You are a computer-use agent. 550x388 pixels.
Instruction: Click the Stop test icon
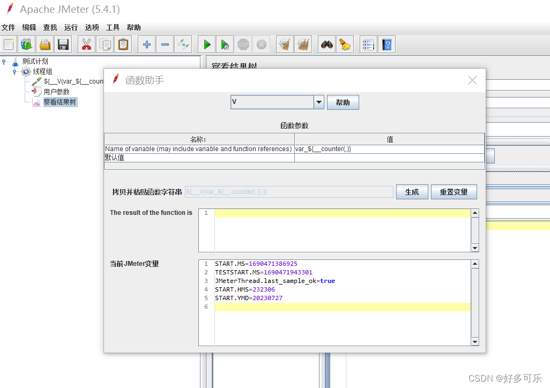click(243, 44)
